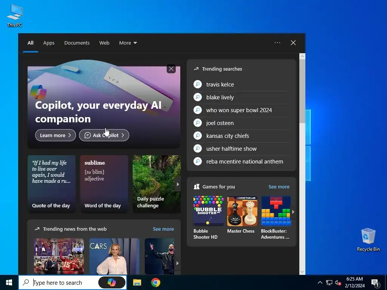This screenshot has width=387, height=290.
Task: Open the This PC desktop icon
Action: 15,15
